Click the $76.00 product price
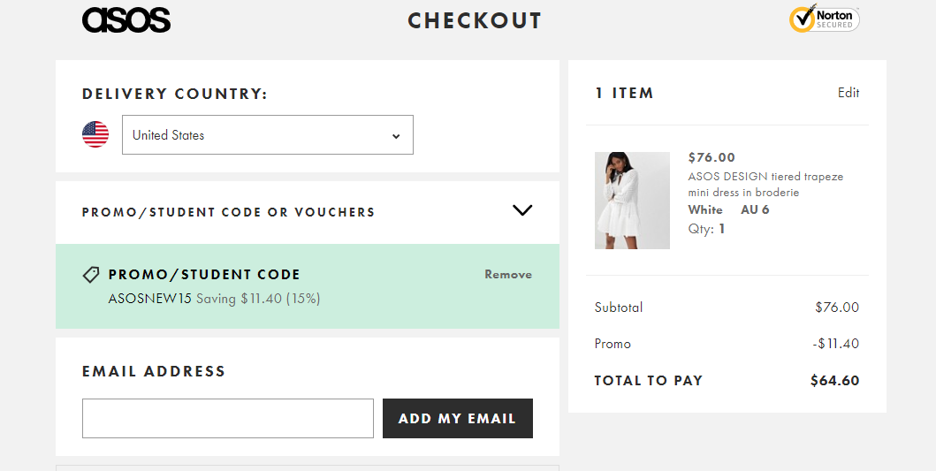The width and height of the screenshot is (936, 471). pos(712,157)
